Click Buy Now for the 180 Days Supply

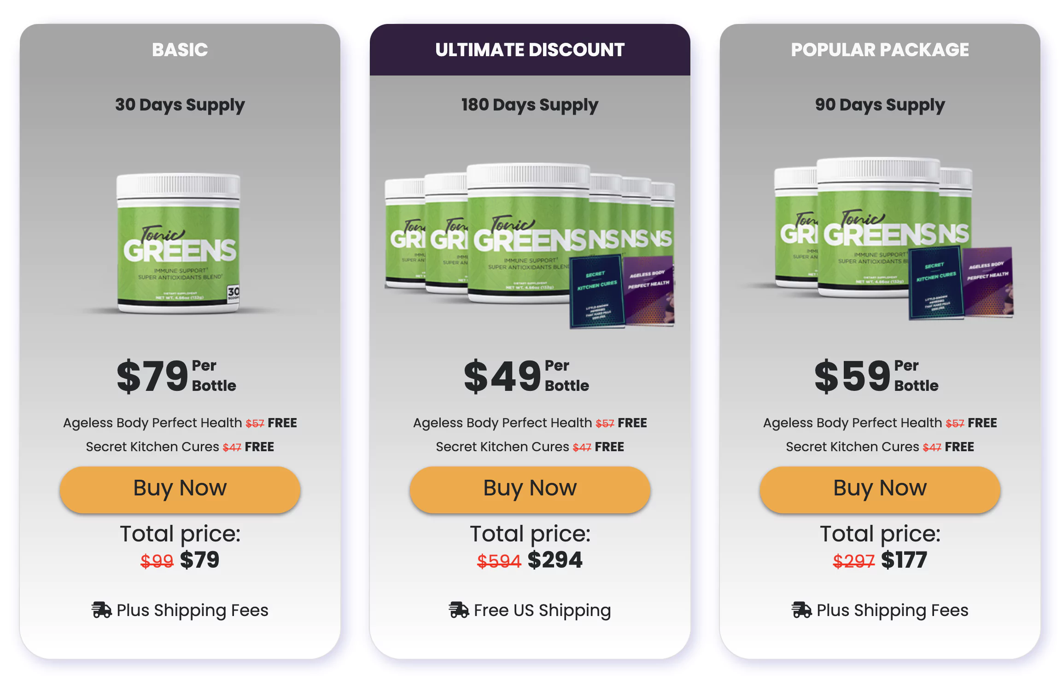[x=530, y=488]
